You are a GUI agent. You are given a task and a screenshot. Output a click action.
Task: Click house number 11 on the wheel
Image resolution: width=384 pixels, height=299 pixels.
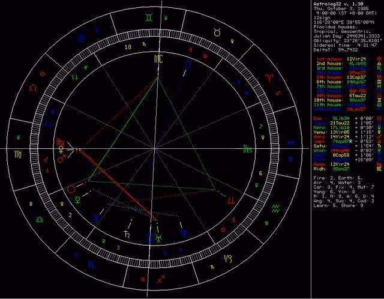74,77
